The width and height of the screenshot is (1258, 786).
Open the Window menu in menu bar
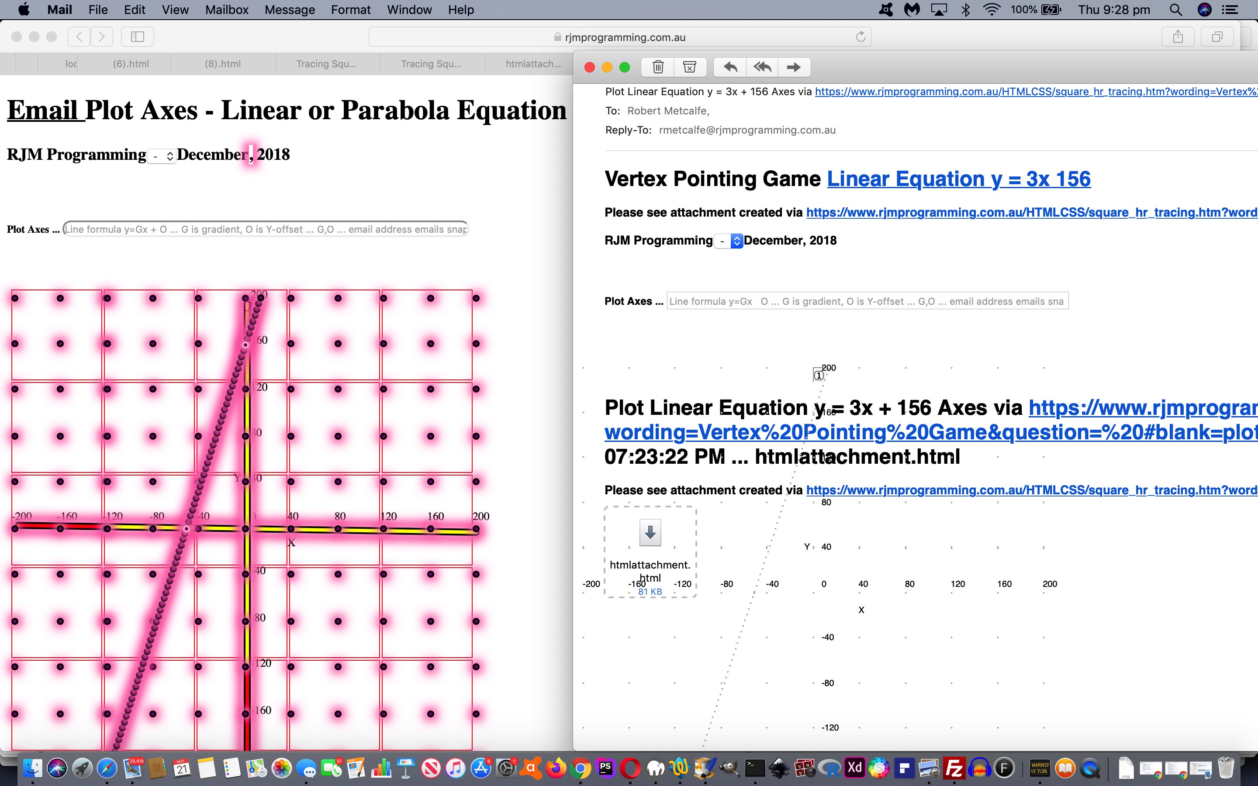(x=408, y=10)
